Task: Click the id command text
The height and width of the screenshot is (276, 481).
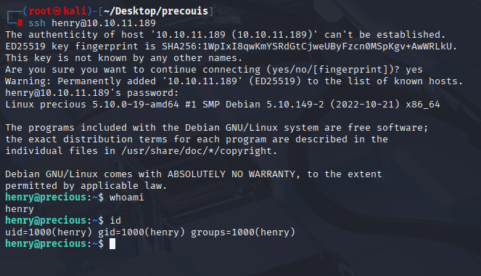Action: (x=115, y=220)
